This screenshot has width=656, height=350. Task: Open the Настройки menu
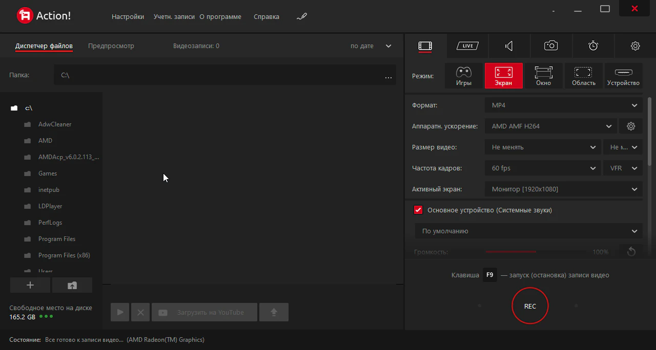click(x=128, y=17)
